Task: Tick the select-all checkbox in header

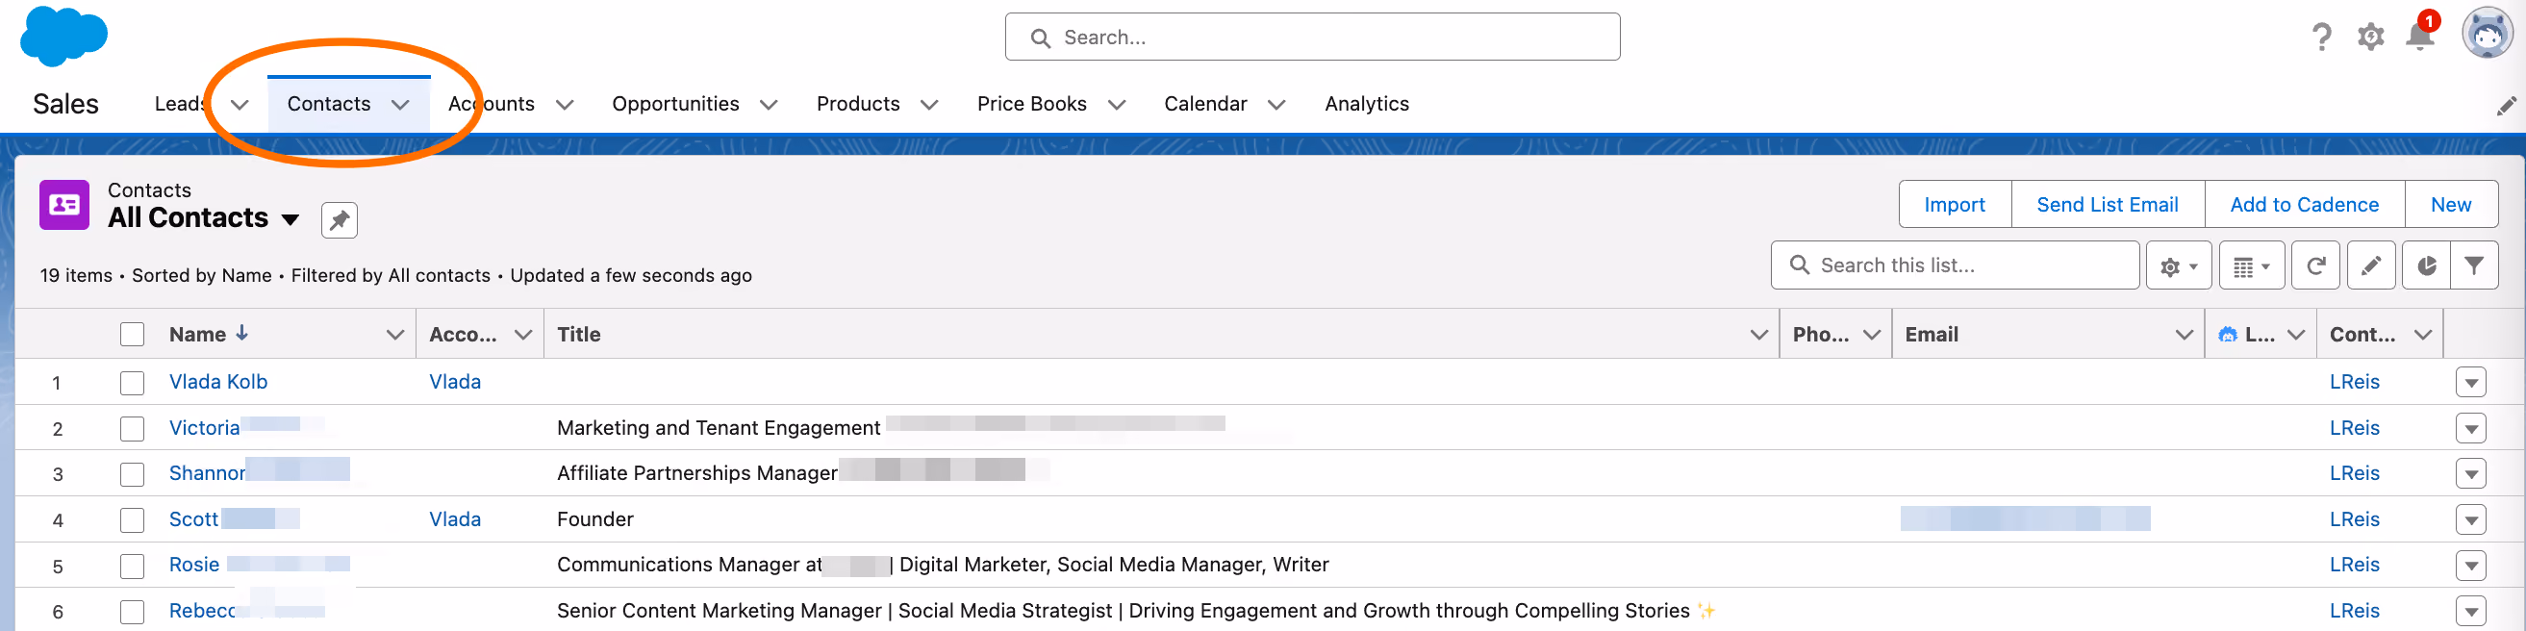Action: point(133,334)
